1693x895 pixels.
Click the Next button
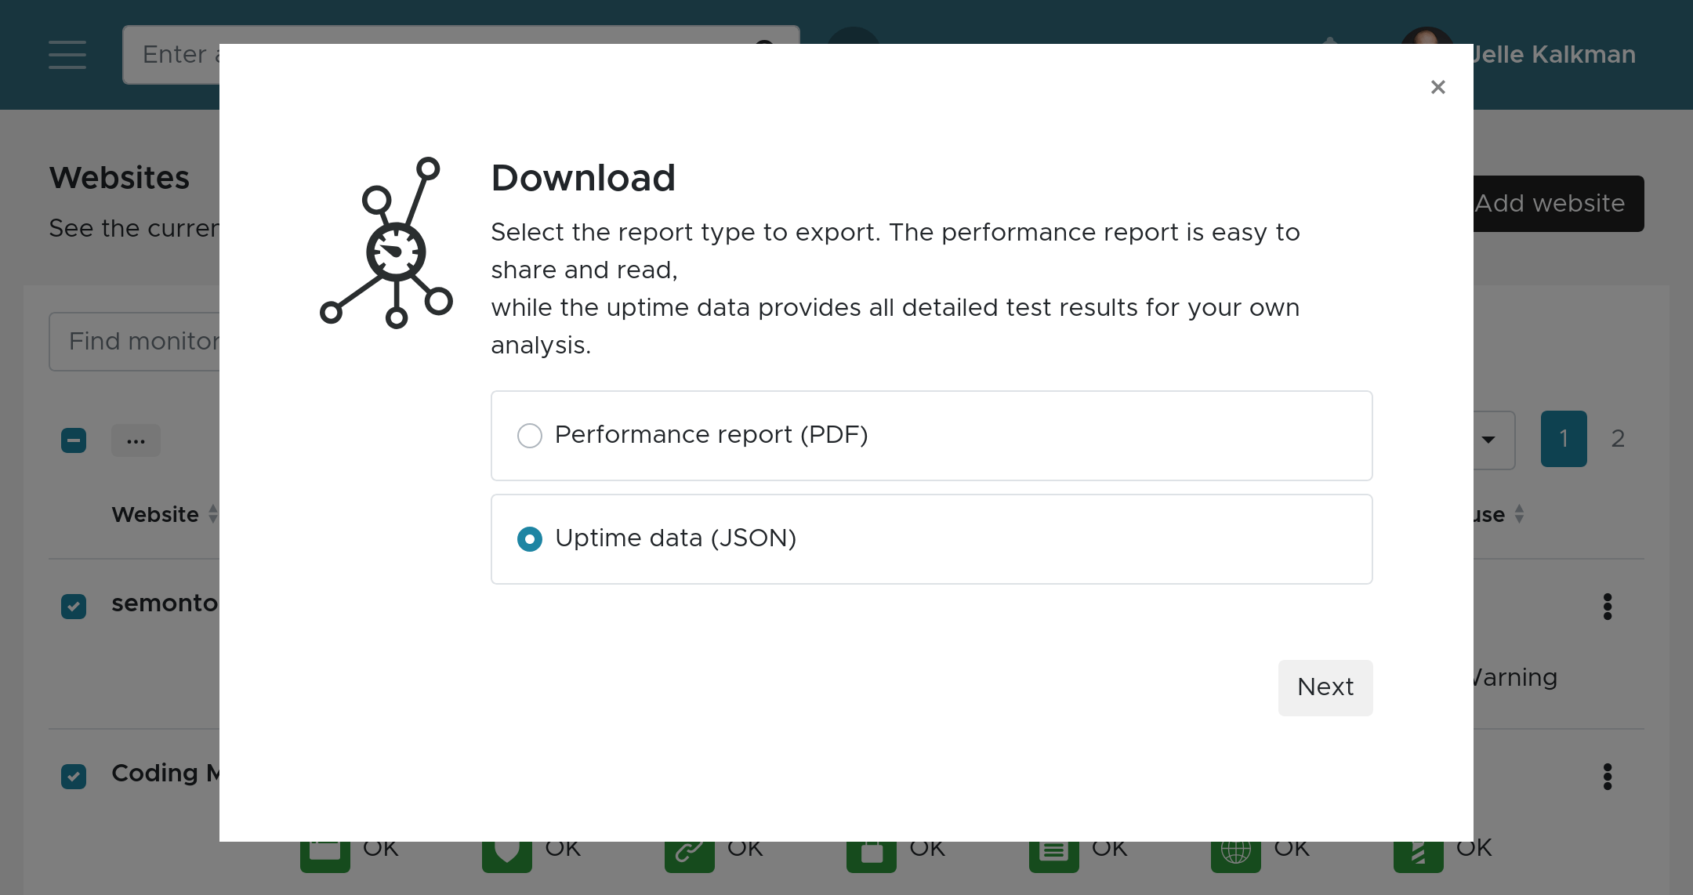1325,687
